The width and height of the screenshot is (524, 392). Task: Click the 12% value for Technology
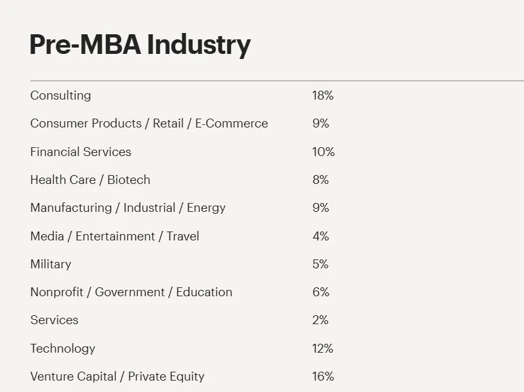pyautogui.click(x=323, y=349)
